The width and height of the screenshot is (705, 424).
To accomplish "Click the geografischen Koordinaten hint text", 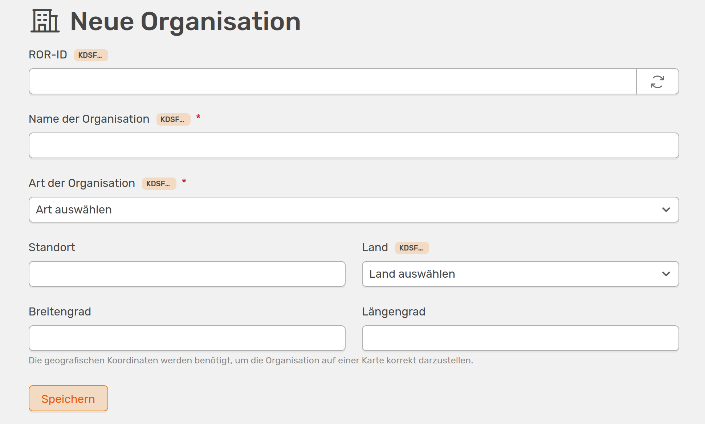I will tap(250, 360).
